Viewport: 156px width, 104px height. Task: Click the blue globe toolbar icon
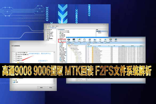pyautogui.click(x=116, y=39)
